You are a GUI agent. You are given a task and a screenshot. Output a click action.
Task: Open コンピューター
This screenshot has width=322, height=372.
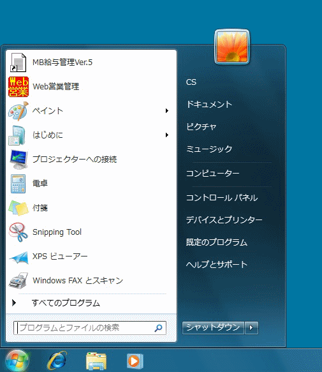tap(213, 174)
